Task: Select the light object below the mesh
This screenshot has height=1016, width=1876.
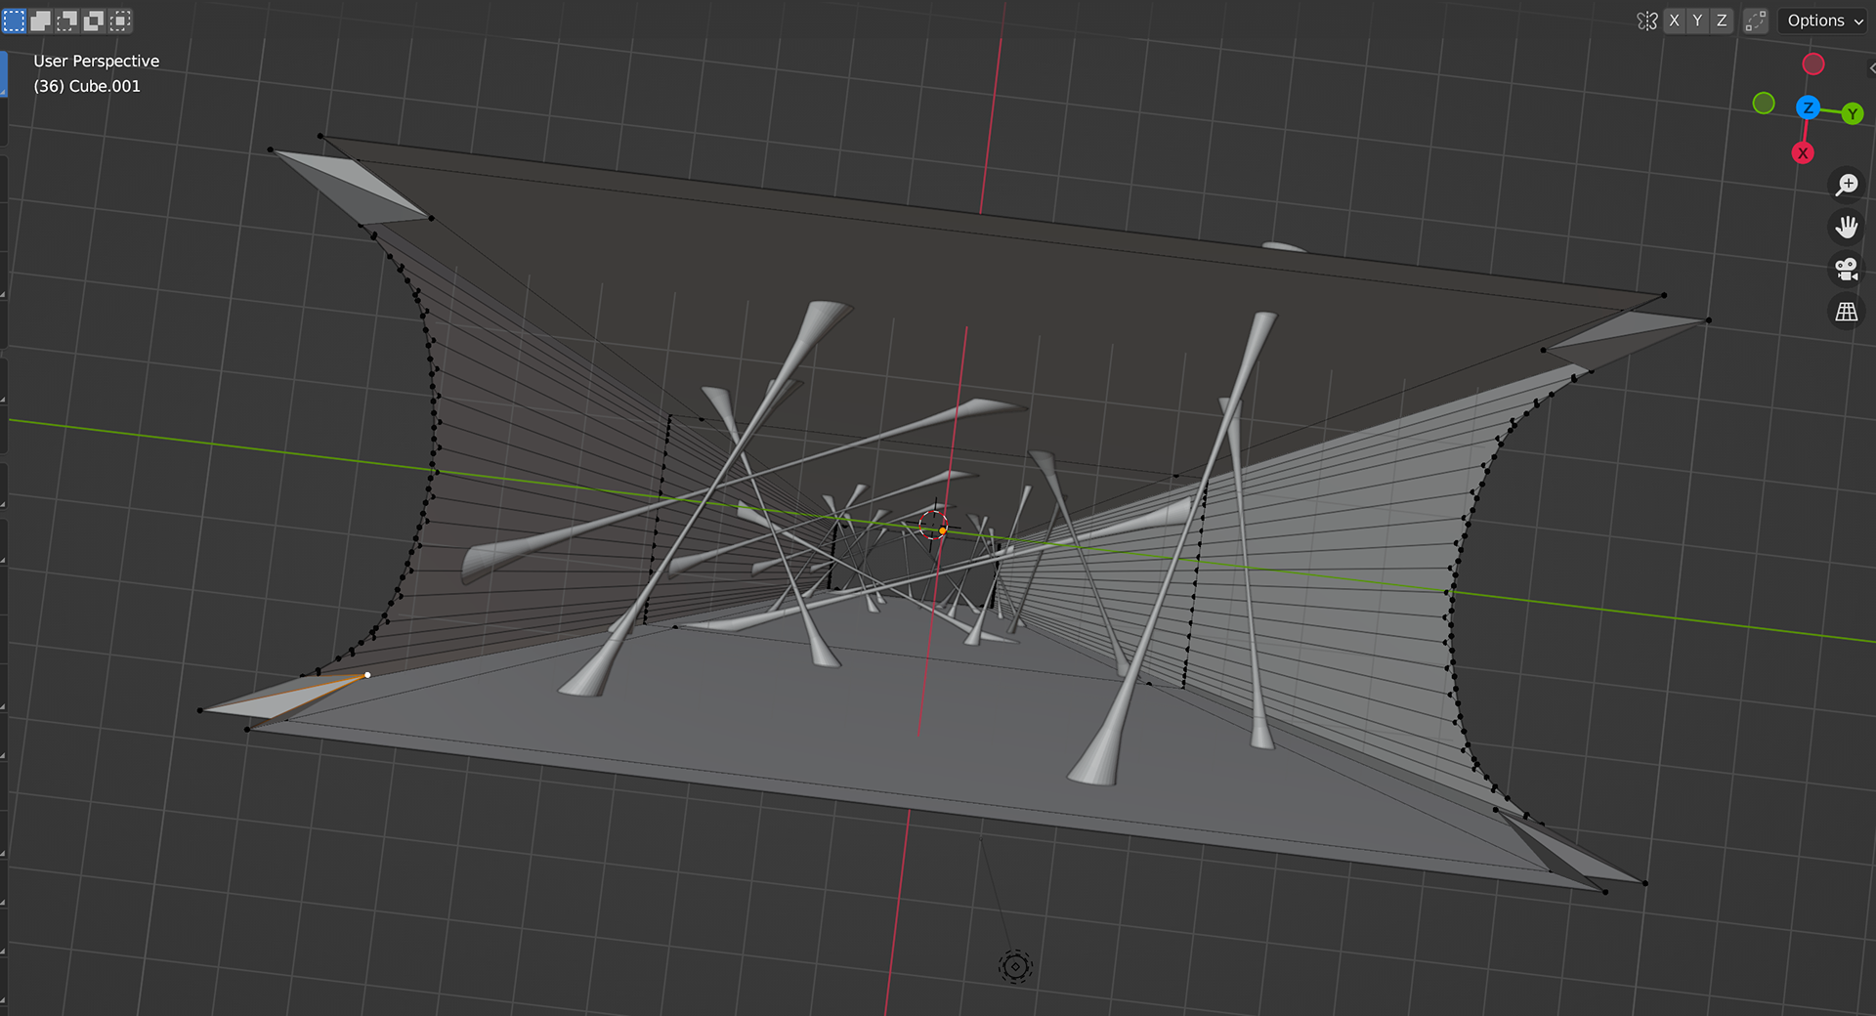Action: pos(1015,966)
